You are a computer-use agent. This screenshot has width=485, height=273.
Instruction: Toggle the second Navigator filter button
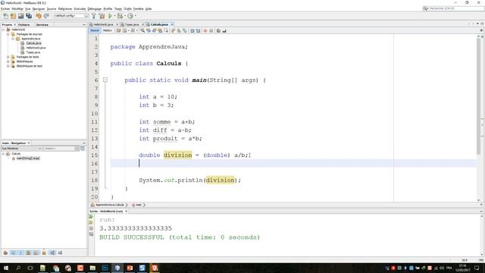(x=14, y=253)
